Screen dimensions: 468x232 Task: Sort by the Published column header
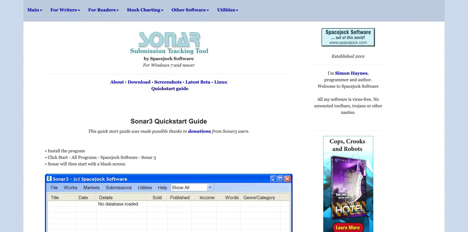coord(180,198)
